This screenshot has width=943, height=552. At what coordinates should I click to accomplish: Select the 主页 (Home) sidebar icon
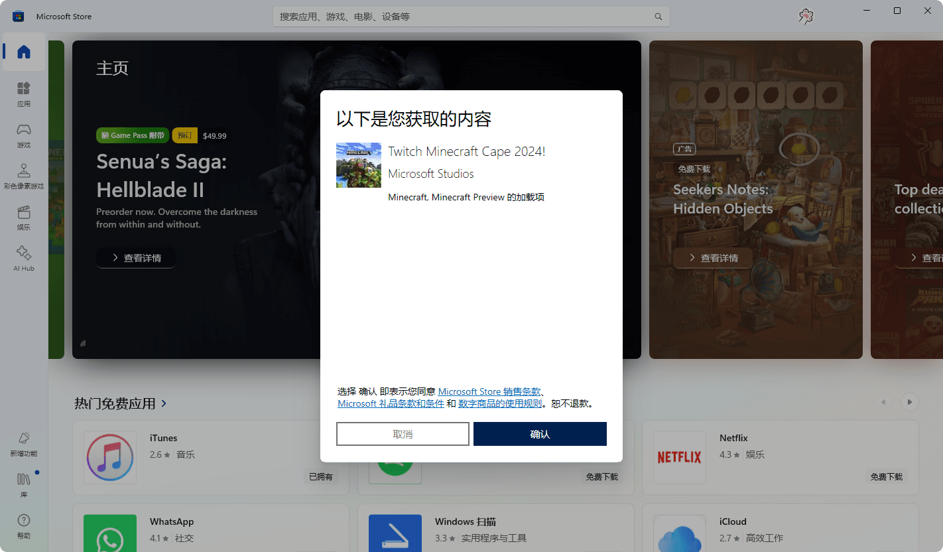tap(23, 52)
